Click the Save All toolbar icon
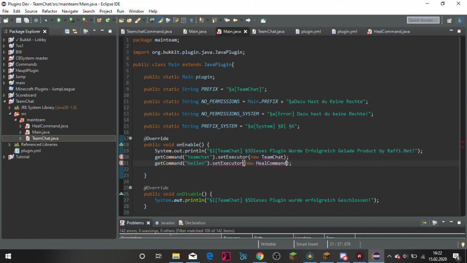Screen dimensions: 467x263 26,20
